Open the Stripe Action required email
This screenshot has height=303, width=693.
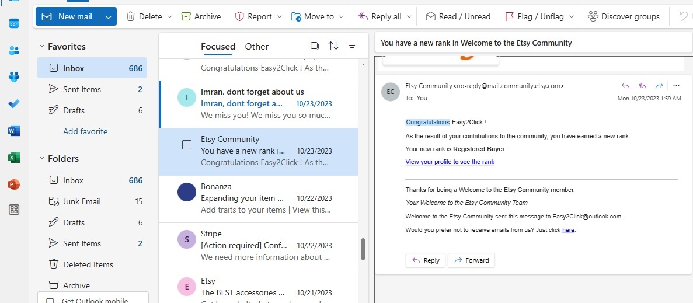click(x=259, y=246)
